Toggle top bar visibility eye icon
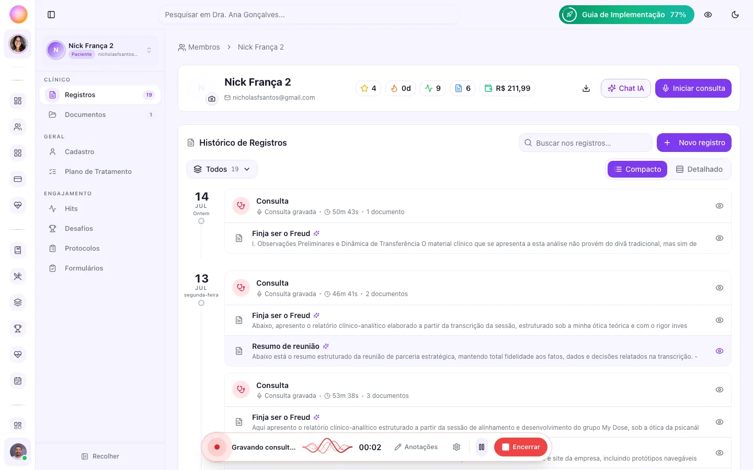This screenshot has width=753, height=470. click(x=708, y=15)
